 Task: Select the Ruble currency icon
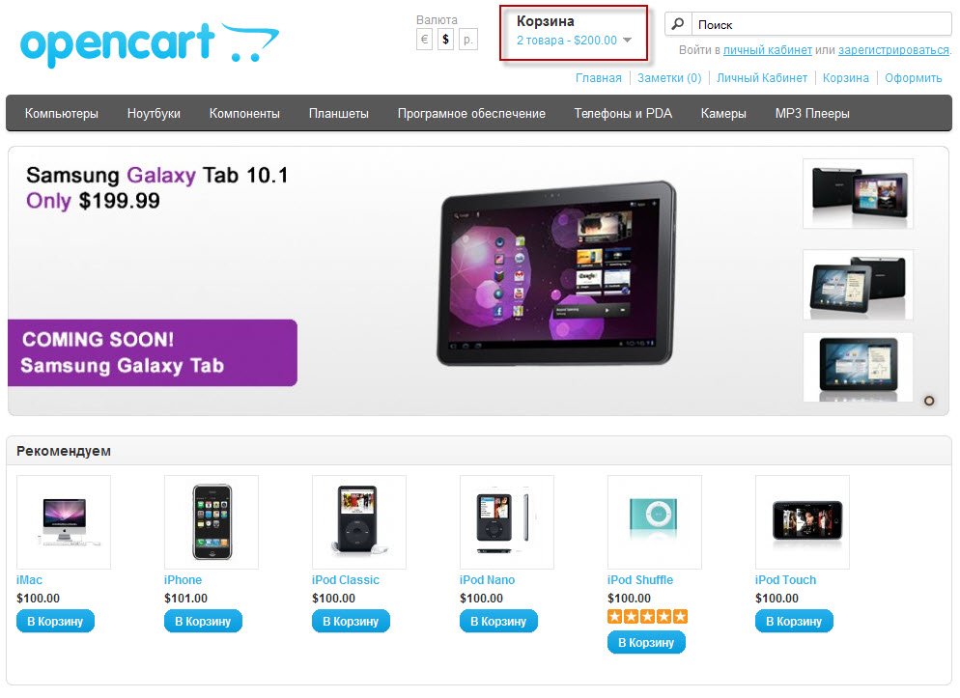(x=468, y=40)
